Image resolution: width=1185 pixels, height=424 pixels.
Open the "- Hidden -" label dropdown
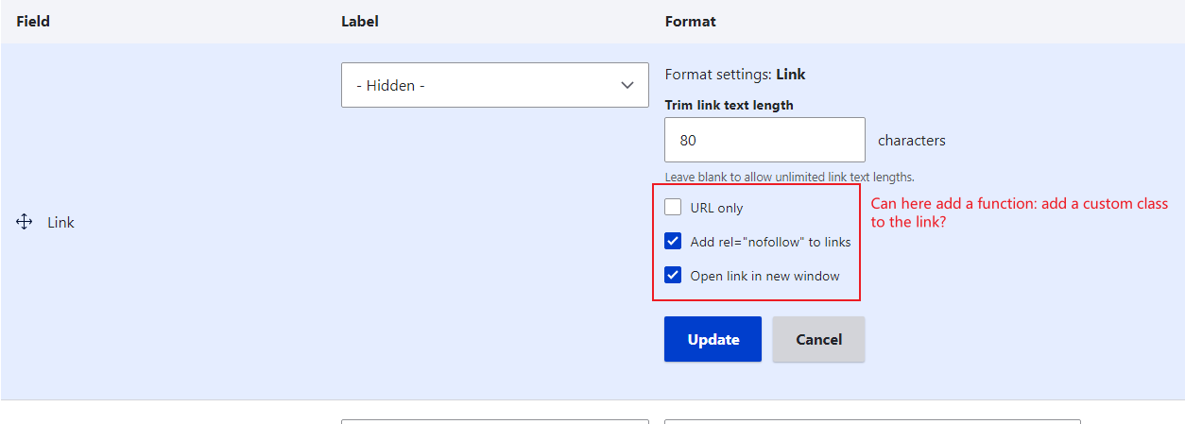coord(494,85)
